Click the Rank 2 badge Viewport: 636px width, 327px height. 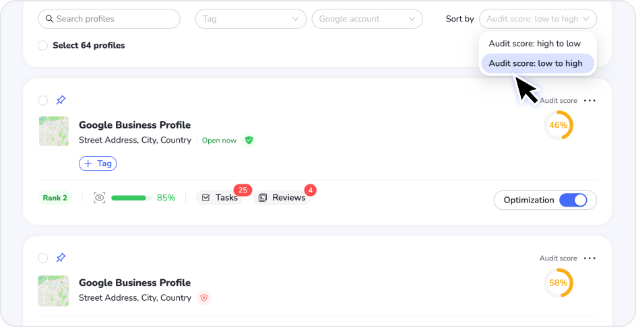[55, 198]
